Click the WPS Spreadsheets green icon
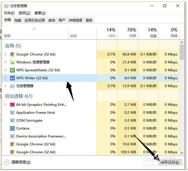188x171 pixels. tap(12, 70)
